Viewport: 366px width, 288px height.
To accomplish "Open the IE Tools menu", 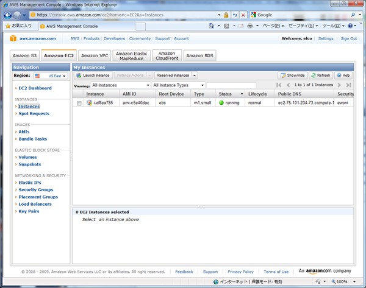I will pos(333,26).
